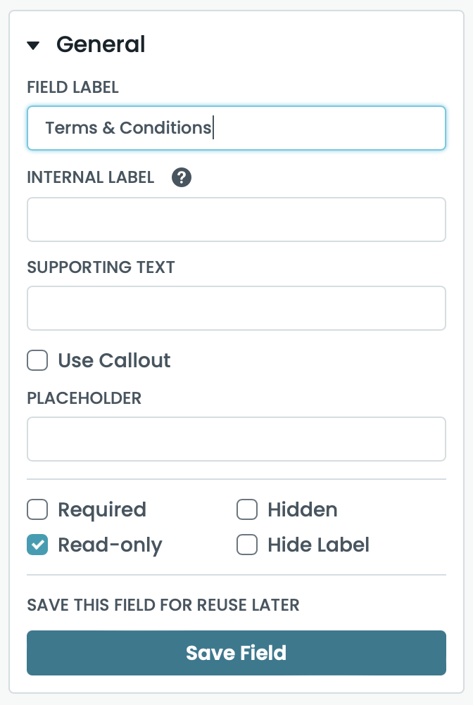Click the words "Use Callout" beside its checkbox
Screen dimensions: 473x705
(114, 361)
